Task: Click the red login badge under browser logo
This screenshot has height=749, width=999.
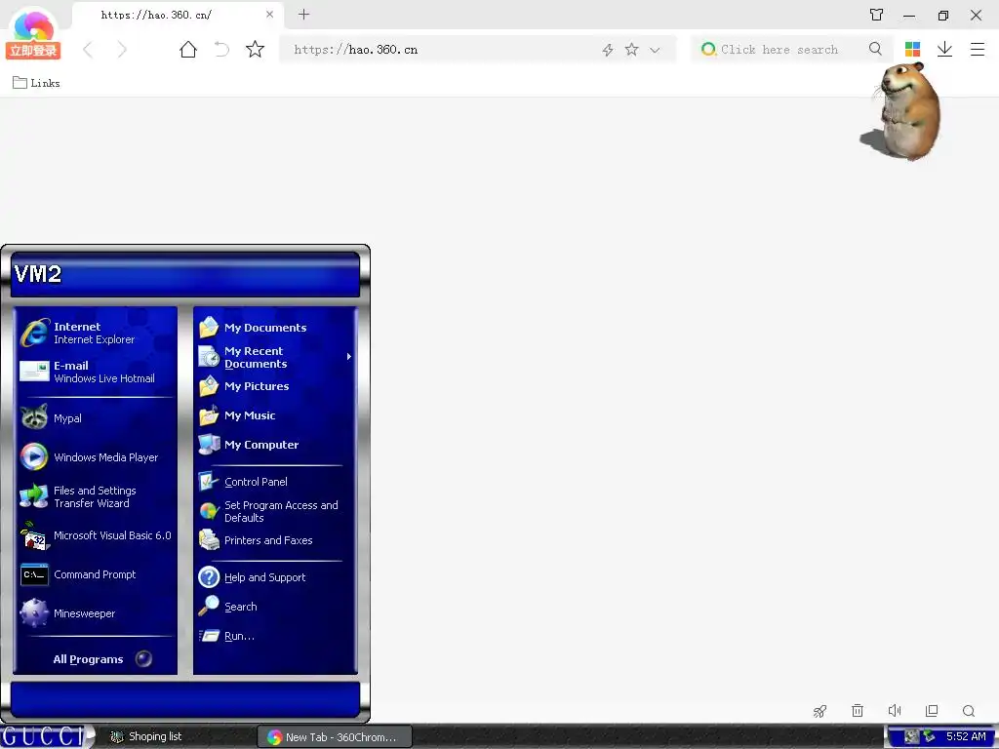Action: coord(33,51)
